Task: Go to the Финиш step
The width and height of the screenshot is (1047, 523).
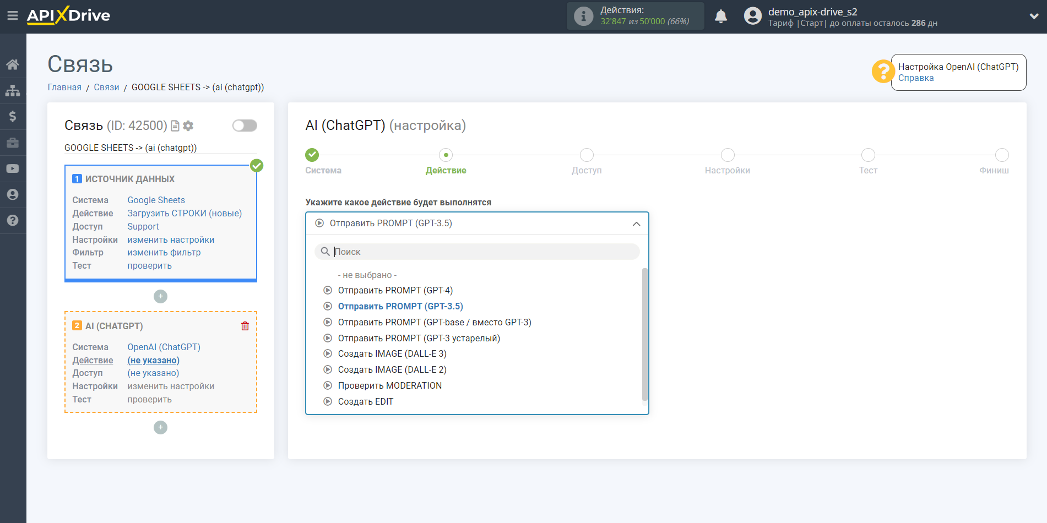Action: (x=1002, y=155)
